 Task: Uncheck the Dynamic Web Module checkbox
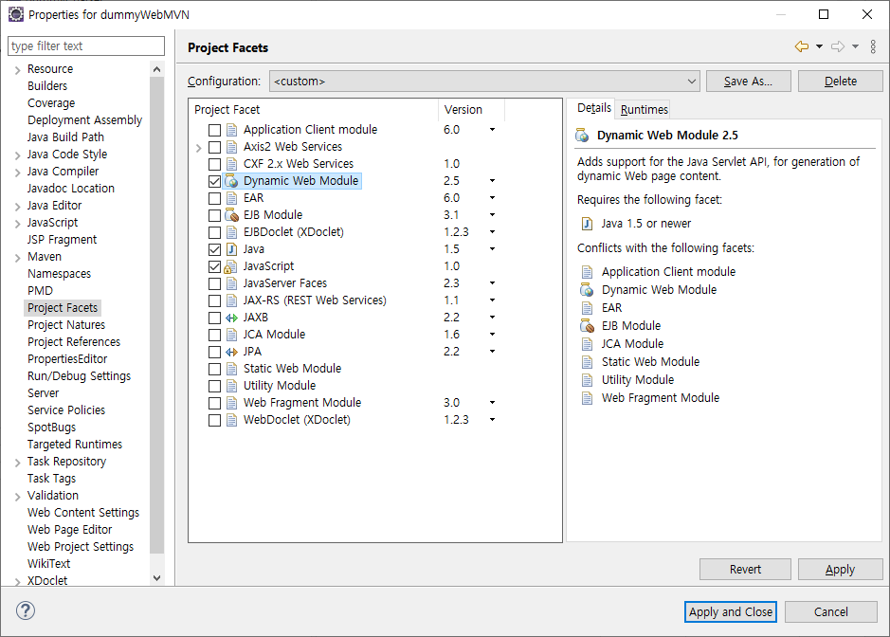[x=214, y=181]
